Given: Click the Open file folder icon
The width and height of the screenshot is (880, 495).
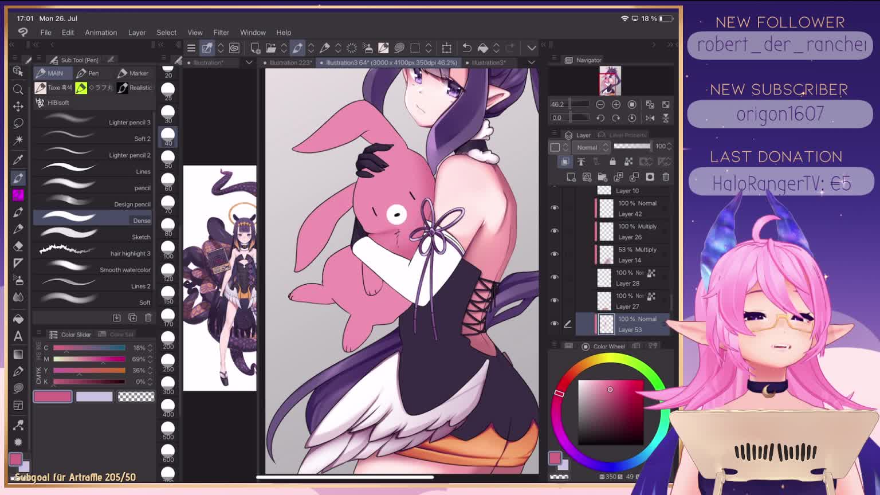Looking at the screenshot, I should [270, 48].
